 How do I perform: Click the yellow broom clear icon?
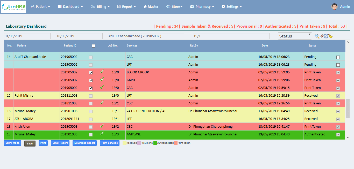click(x=330, y=36)
